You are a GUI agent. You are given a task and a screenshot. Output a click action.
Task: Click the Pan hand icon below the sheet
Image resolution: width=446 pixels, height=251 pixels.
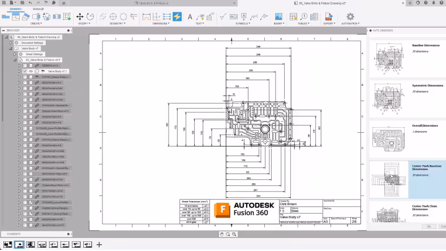pyautogui.click(x=222, y=234)
